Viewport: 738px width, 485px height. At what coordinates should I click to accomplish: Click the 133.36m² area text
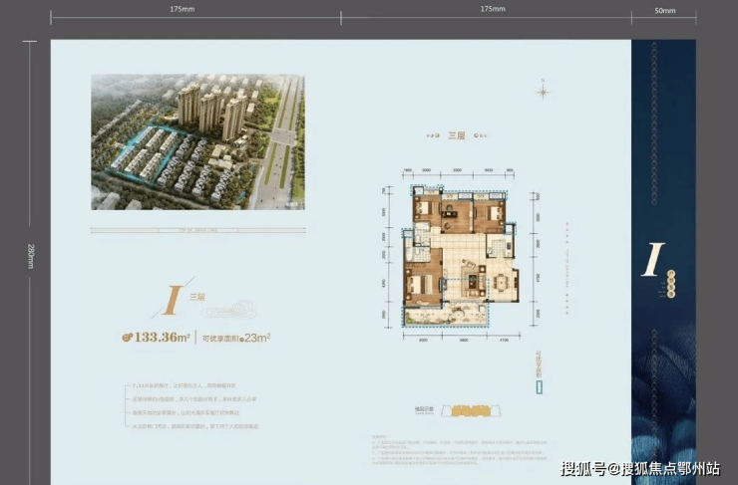point(162,338)
